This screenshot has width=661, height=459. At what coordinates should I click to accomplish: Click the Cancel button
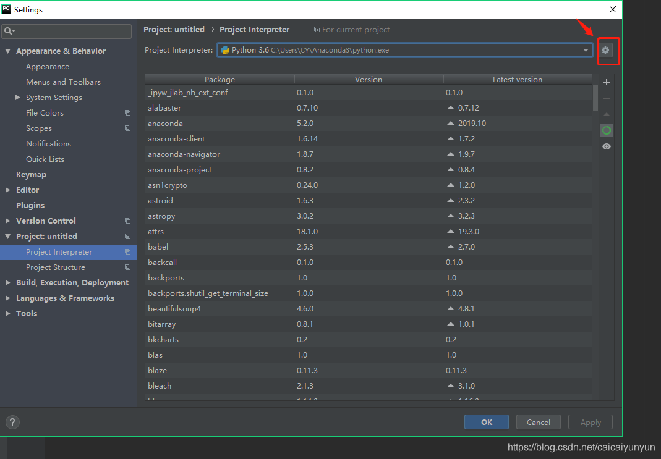(539, 422)
